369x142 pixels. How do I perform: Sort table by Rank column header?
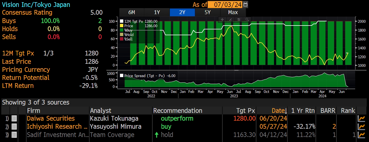pos(348,111)
